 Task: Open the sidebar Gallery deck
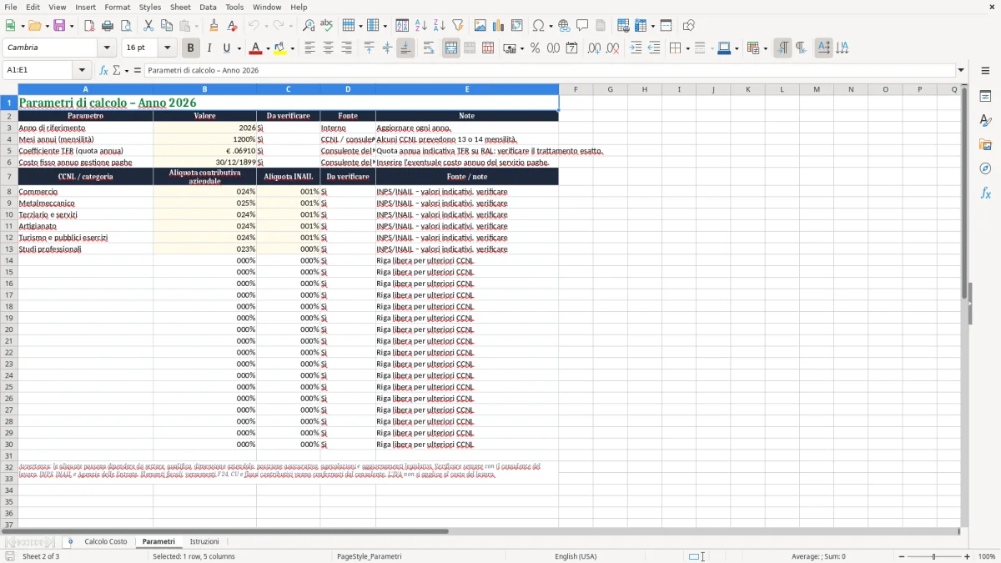tap(985, 144)
